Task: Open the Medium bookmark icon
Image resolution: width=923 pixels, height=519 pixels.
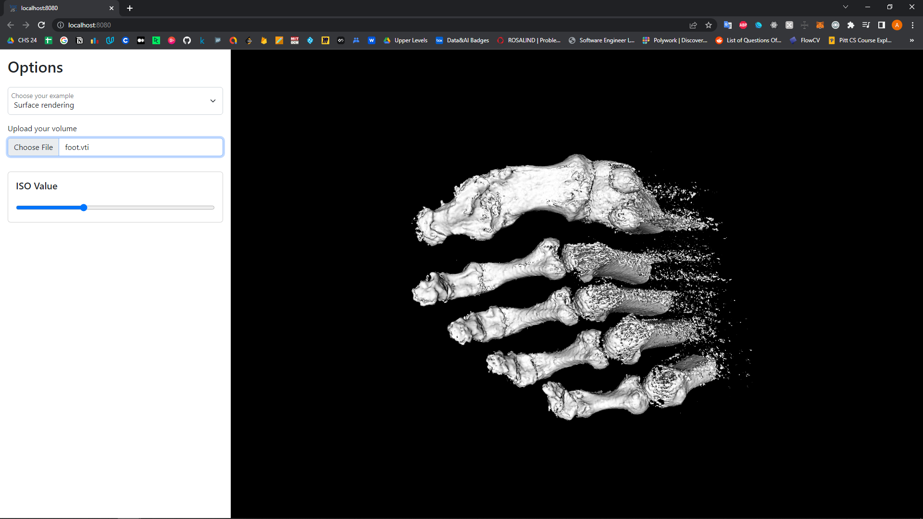Action: pos(141,40)
